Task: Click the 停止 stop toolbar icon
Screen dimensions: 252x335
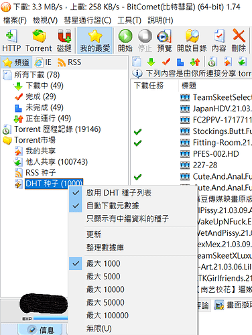Action: [145, 40]
